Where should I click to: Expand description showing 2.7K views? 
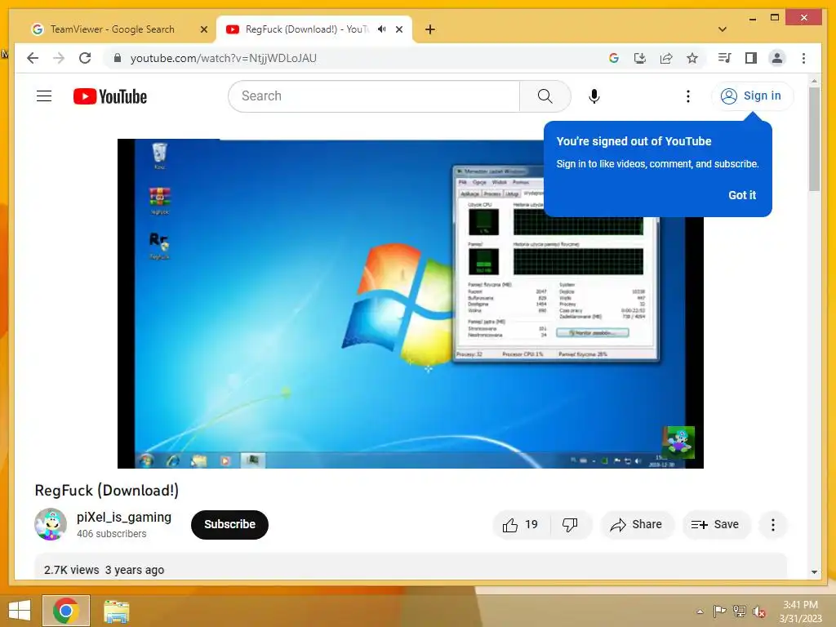coord(411,567)
